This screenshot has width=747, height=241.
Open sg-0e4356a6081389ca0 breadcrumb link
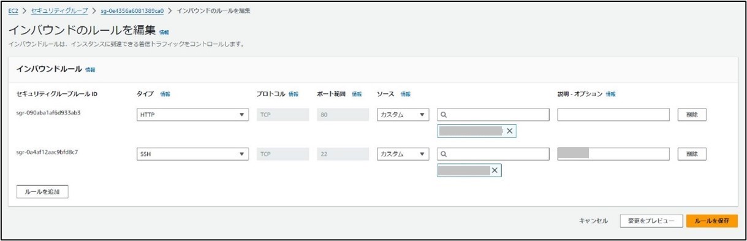tap(132, 11)
